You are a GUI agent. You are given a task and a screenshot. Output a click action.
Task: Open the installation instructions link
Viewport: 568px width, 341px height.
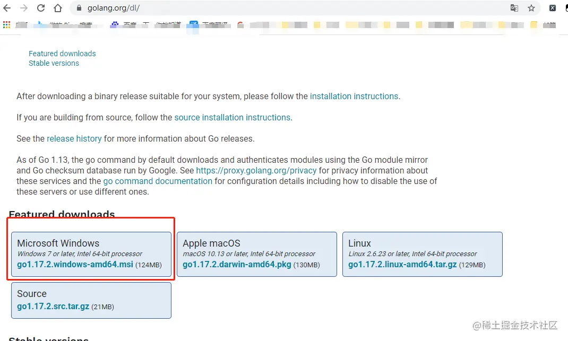354,97
